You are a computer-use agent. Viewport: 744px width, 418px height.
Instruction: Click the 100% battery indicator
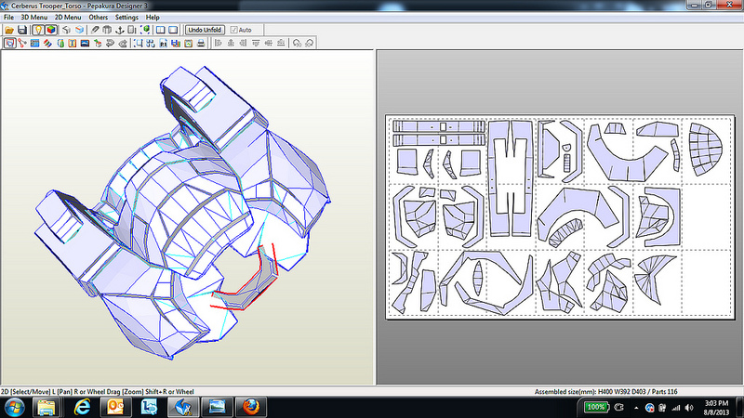[595, 407]
